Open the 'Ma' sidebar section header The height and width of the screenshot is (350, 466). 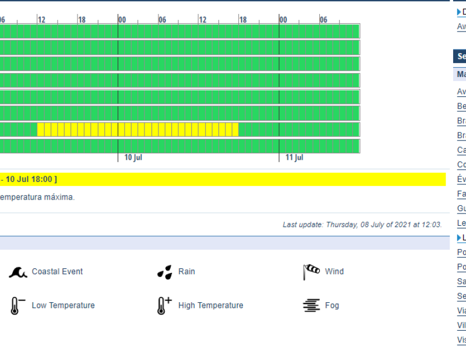point(460,74)
